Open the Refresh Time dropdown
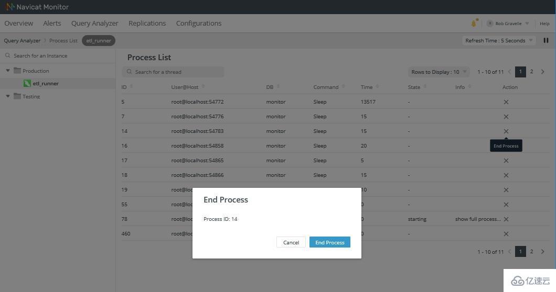 click(498, 40)
